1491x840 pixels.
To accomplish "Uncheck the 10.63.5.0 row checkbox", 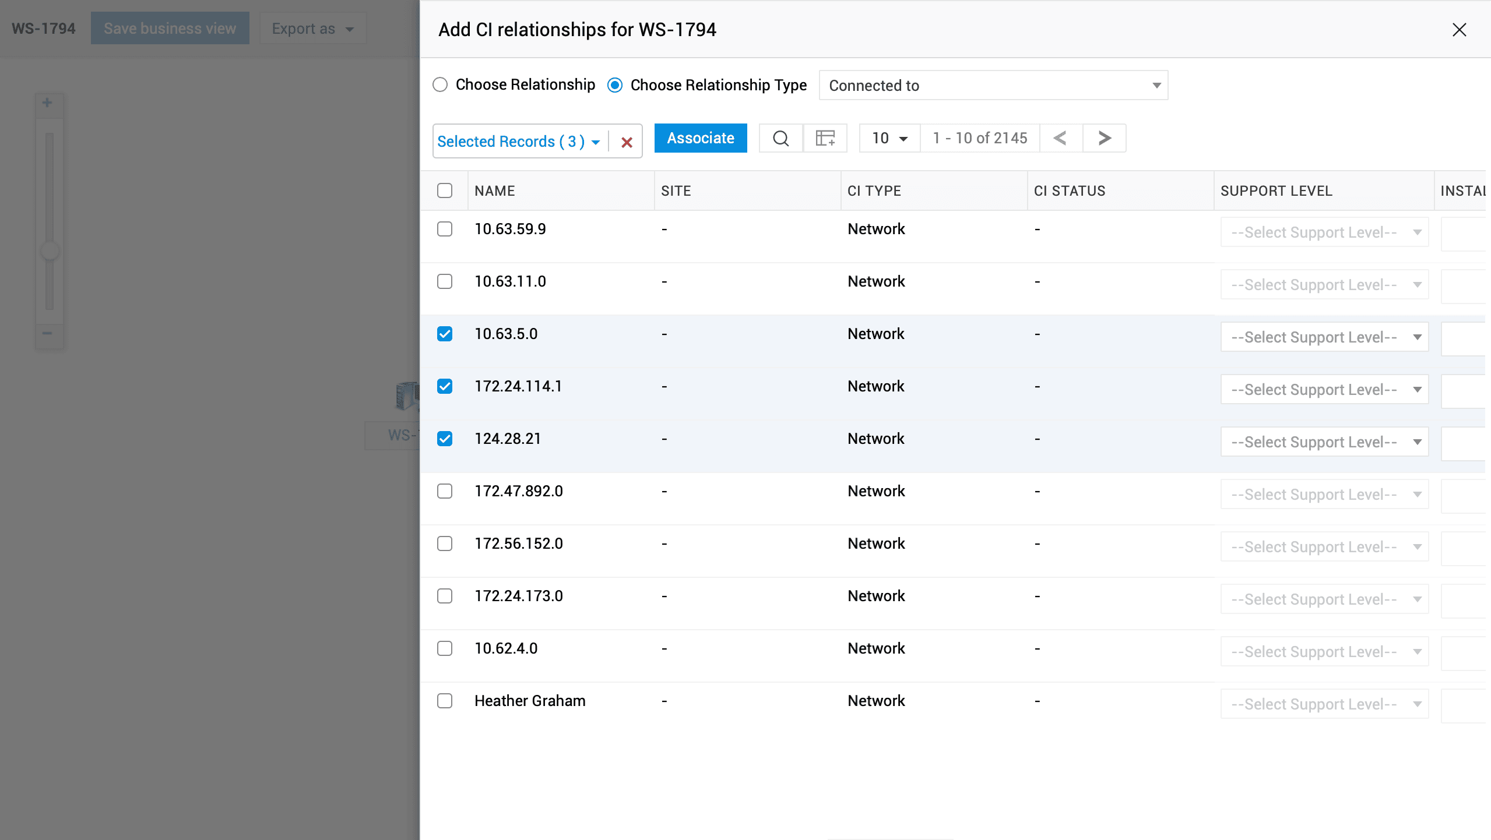I will (x=445, y=334).
